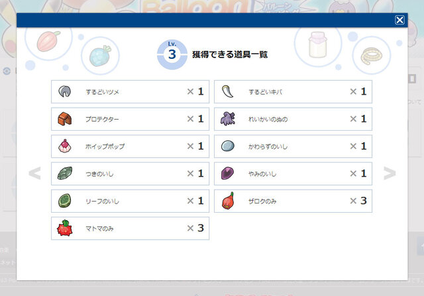Click the ×1 quantity for やみのいし
This screenshot has height=296, width=424.
[358, 173]
